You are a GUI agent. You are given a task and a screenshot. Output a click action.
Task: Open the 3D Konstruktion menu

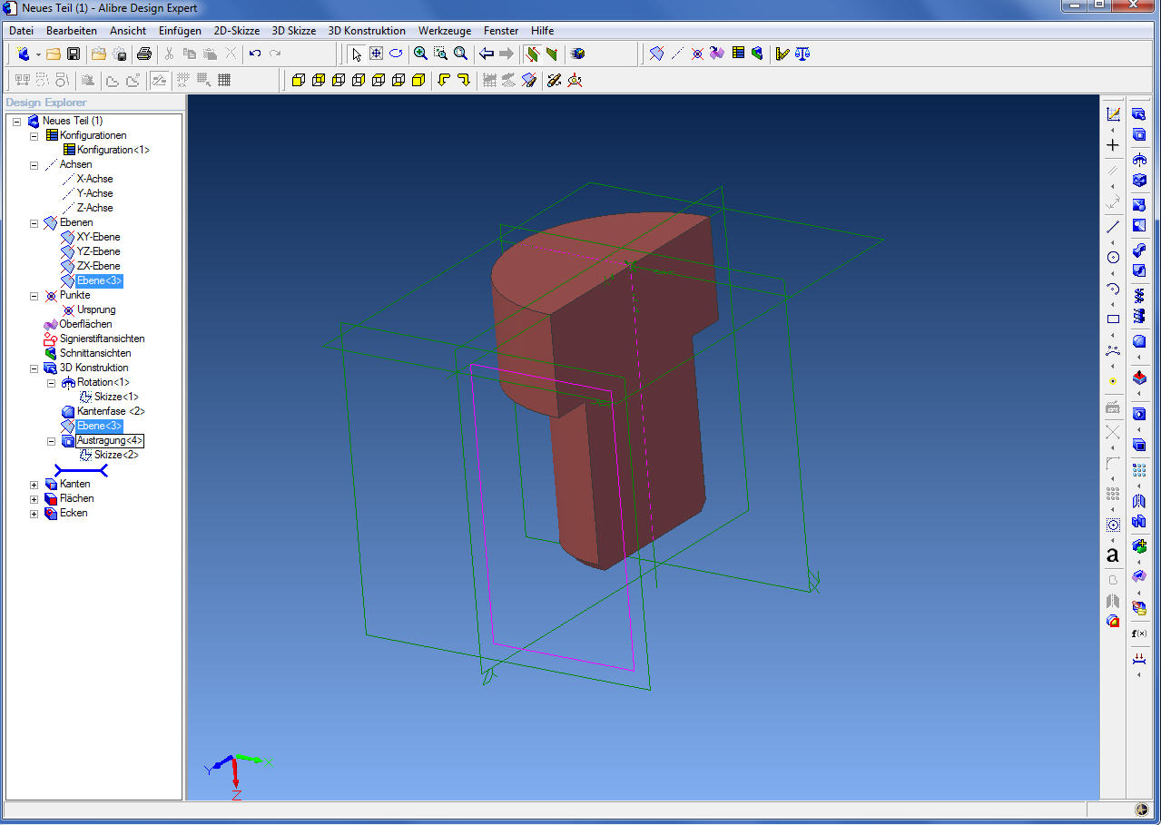[367, 31]
